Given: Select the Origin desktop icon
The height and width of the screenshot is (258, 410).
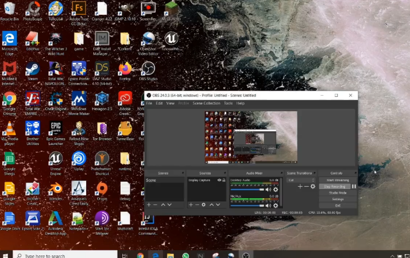Looking at the screenshot, I should (102, 191).
